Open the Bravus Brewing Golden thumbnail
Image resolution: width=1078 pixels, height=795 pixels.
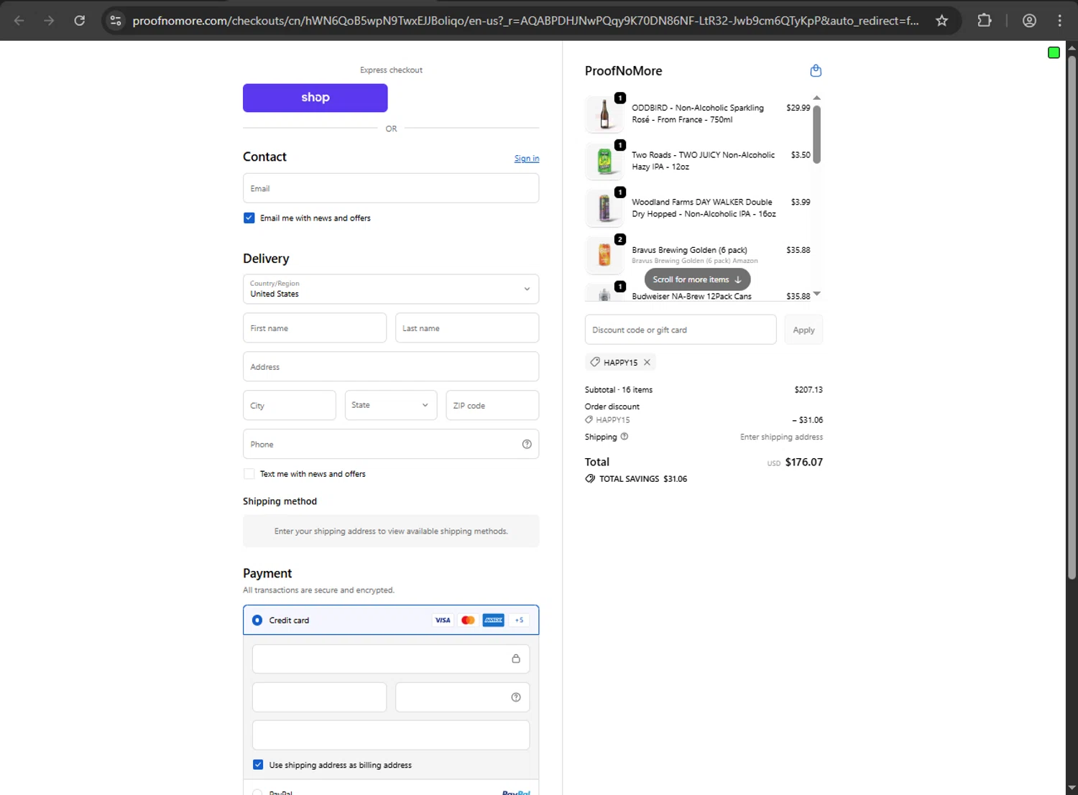pos(604,255)
